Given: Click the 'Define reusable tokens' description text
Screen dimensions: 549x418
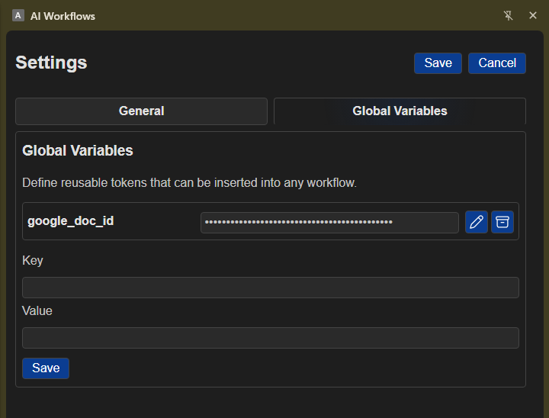Looking at the screenshot, I should [189, 182].
